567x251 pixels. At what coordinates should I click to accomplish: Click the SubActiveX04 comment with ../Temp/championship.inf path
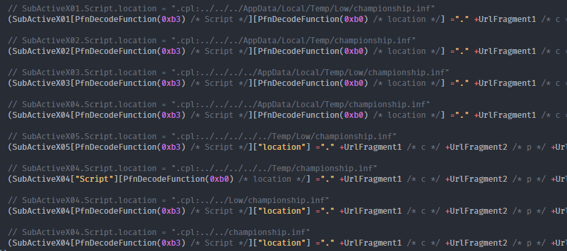pos(192,168)
